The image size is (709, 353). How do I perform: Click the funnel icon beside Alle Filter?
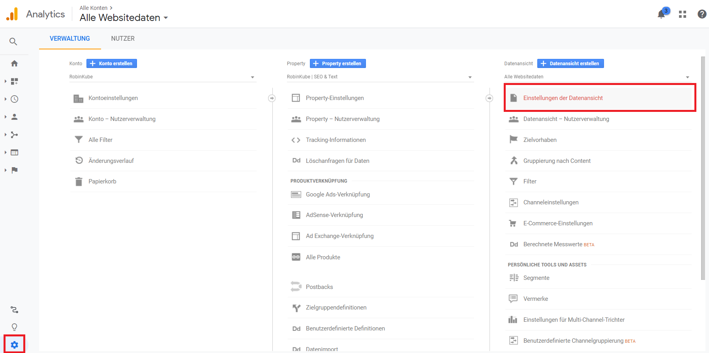tap(79, 140)
